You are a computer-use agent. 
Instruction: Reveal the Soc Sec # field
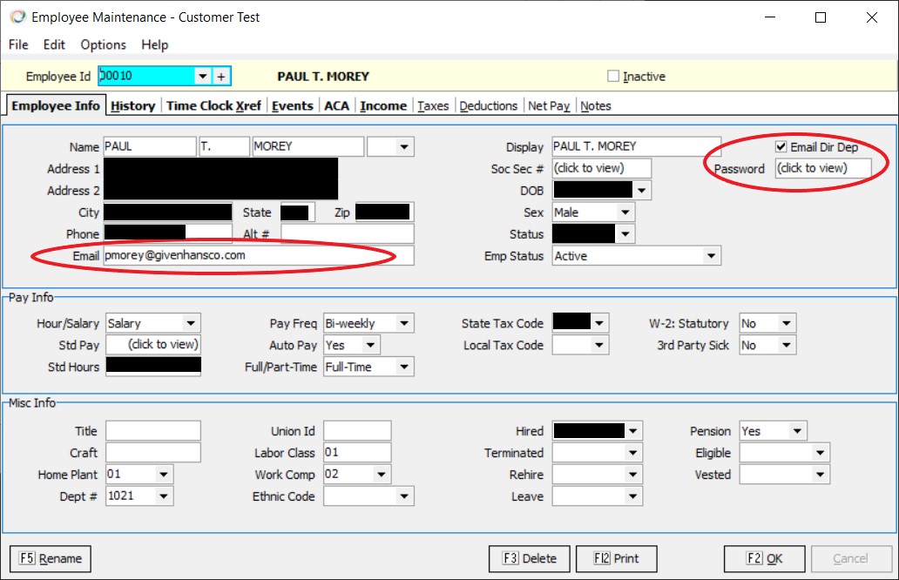tap(601, 169)
